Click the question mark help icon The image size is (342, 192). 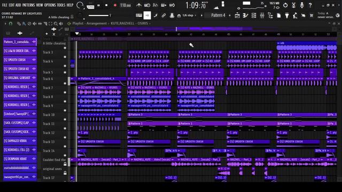point(310,5)
